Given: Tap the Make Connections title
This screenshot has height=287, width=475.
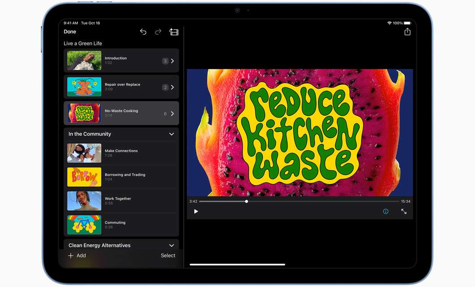Looking at the screenshot, I should click(121, 151).
